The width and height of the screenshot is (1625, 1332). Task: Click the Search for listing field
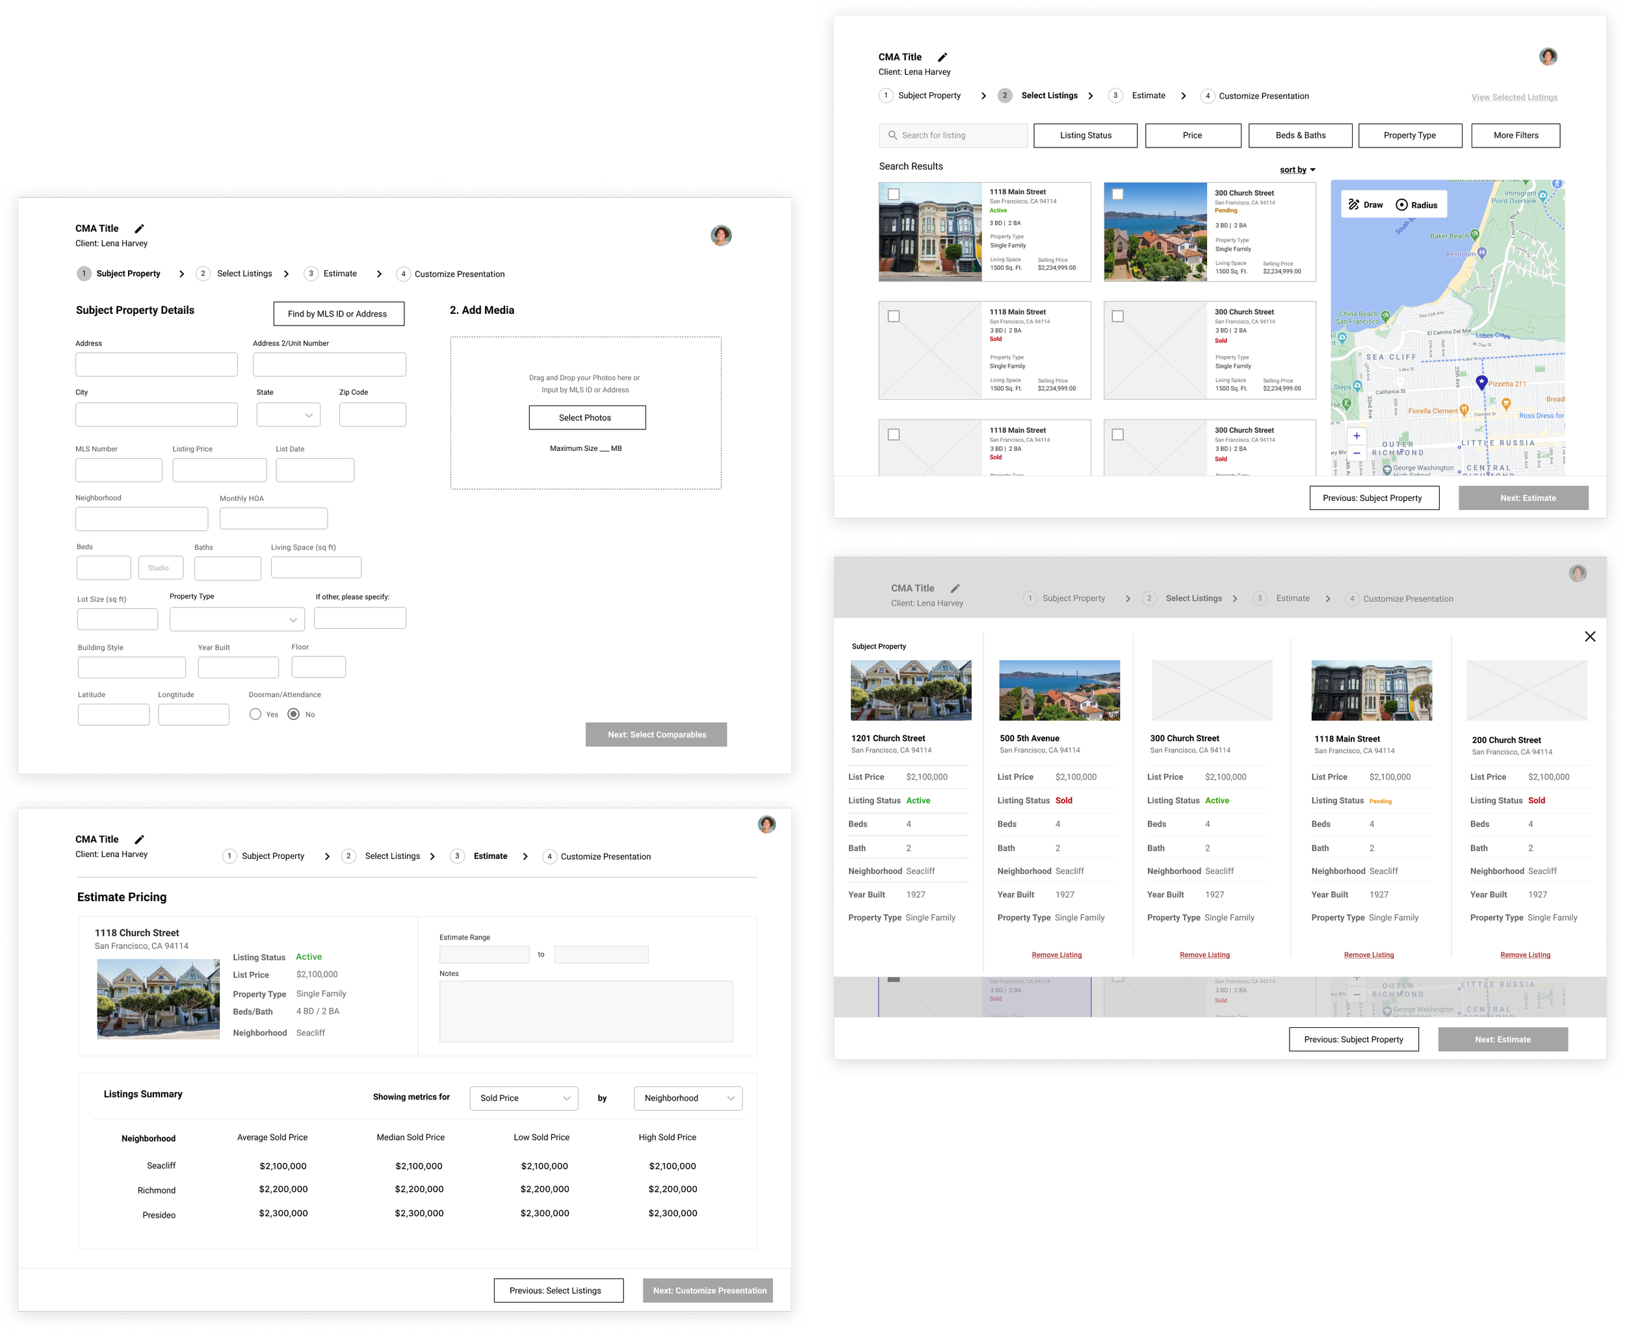953,135
